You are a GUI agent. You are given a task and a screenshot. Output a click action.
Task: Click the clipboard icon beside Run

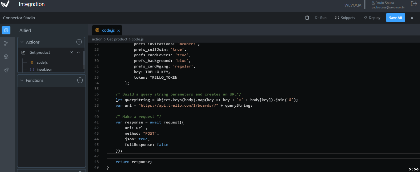(x=307, y=18)
